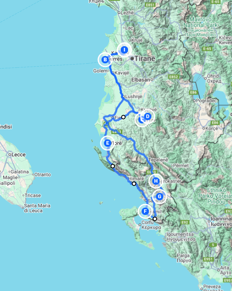Select the Elbasan city label
The height and width of the screenshot is (291, 232).
pos(141,80)
